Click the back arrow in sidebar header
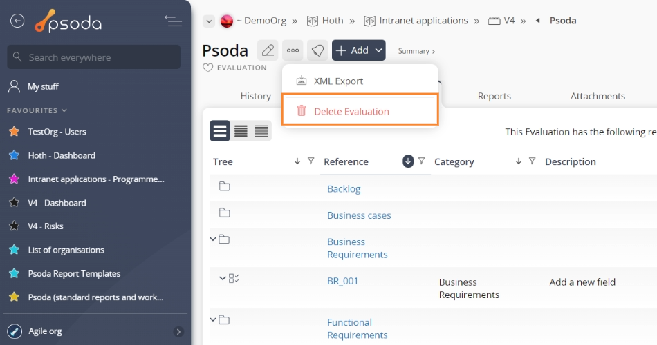The width and height of the screenshot is (657, 345). coord(17,21)
